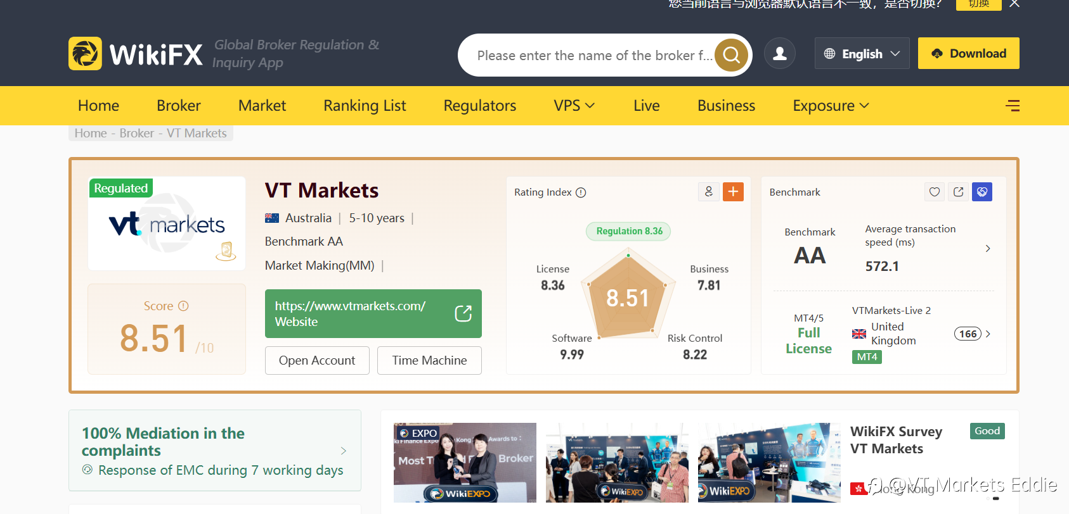Screen dimensions: 1069x514
Task: Open the vtmarkets.com Website link
Action: [373, 314]
